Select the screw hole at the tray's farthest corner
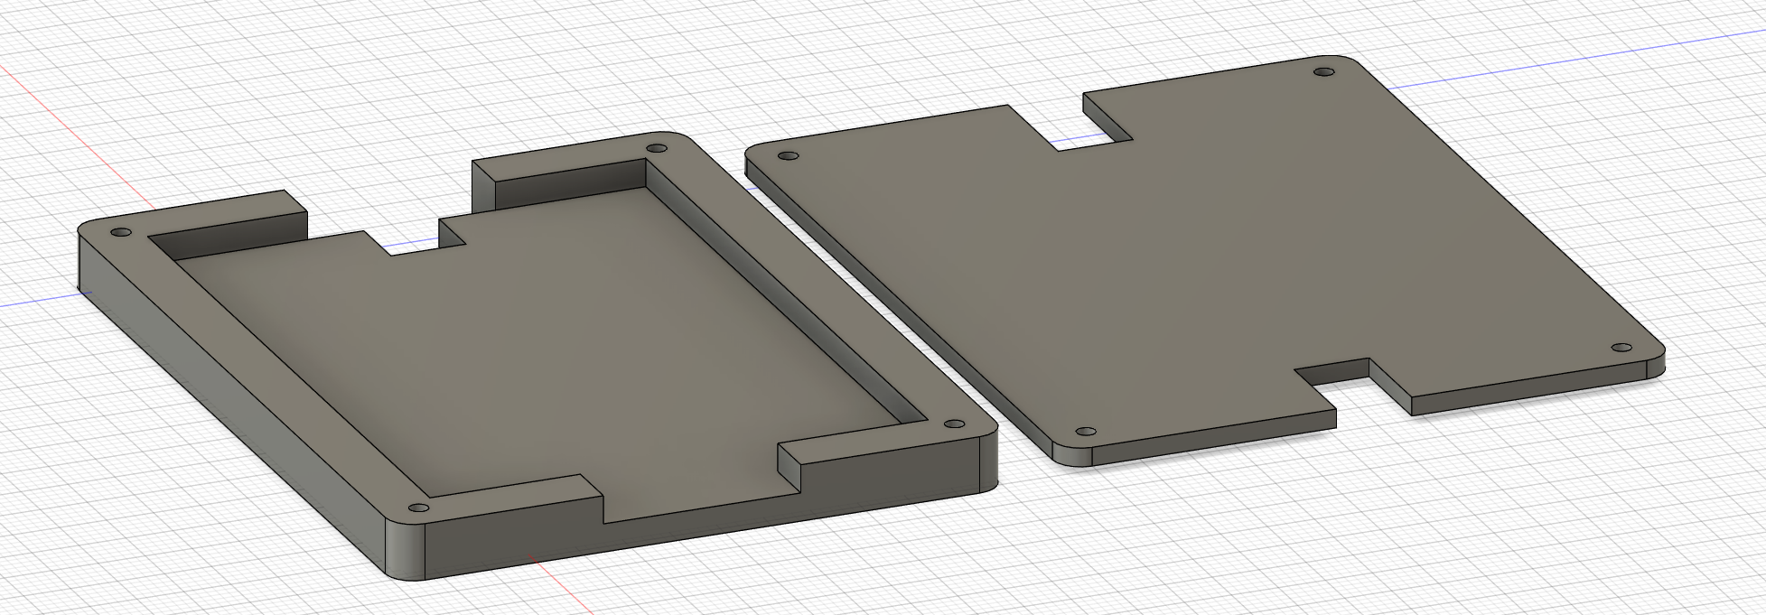1766x615 pixels. tap(656, 150)
